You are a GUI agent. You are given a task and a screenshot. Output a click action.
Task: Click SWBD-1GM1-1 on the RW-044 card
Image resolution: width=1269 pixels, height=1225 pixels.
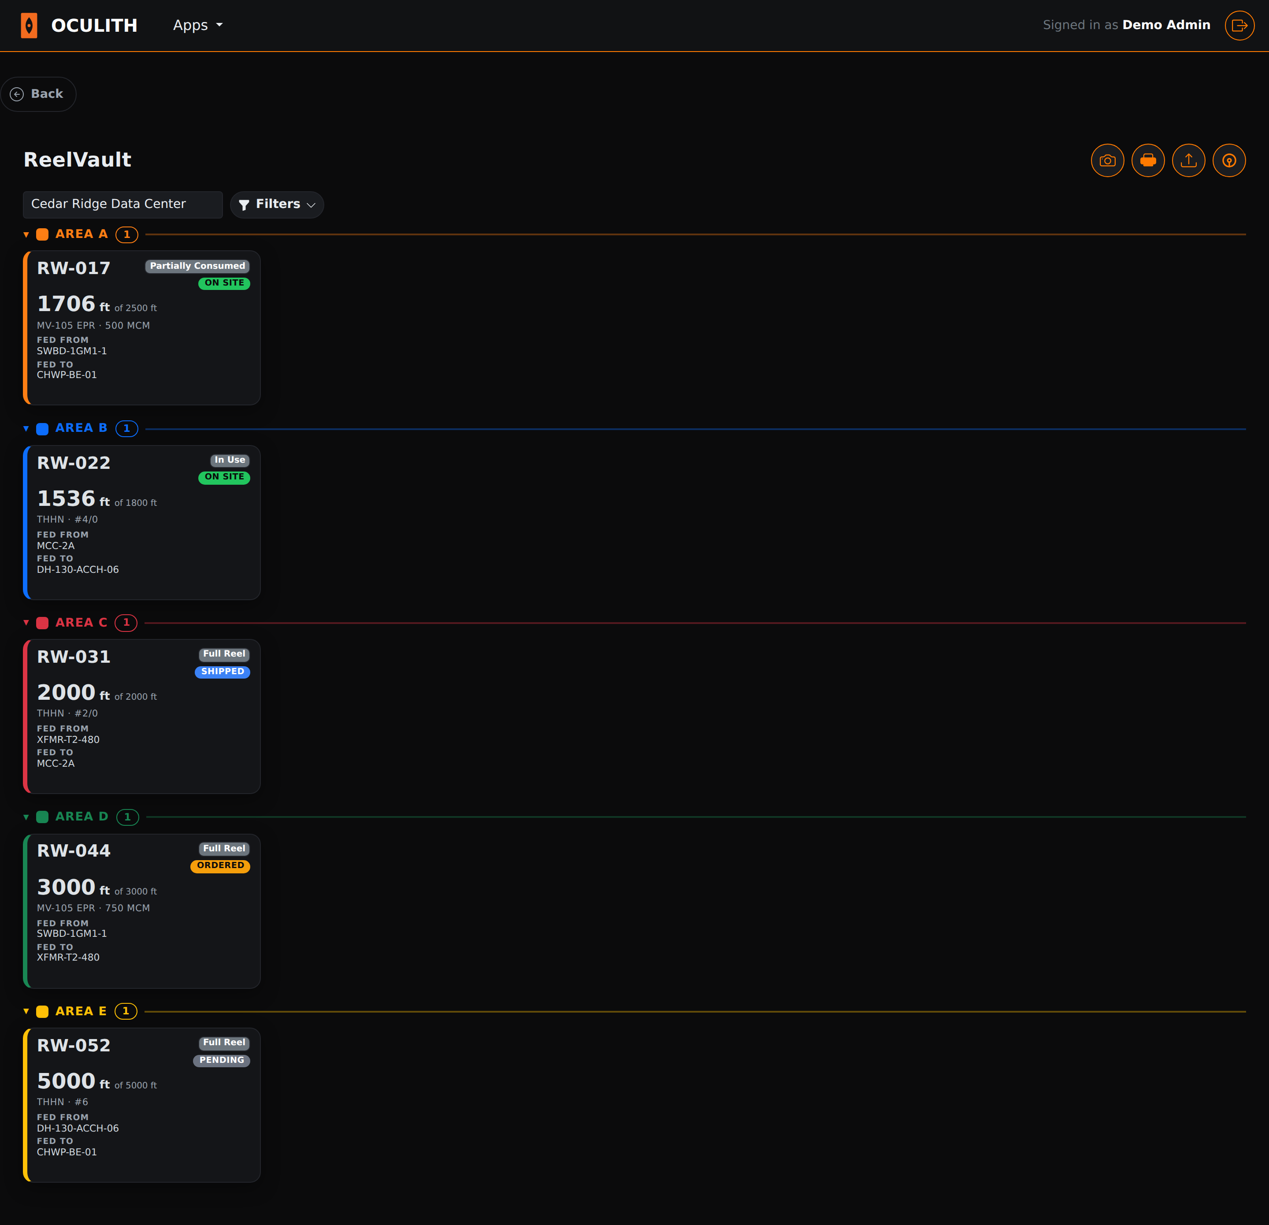(72, 934)
